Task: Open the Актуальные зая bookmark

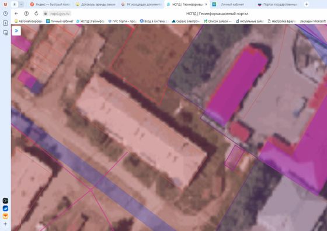Action: [x=250, y=21]
